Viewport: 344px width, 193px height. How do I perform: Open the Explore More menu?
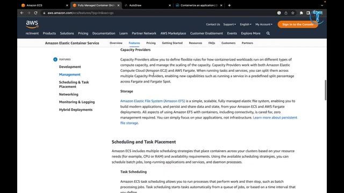pos(250,33)
